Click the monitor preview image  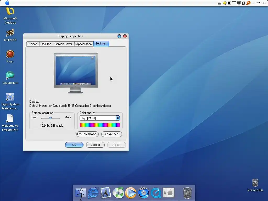(x=76, y=73)
